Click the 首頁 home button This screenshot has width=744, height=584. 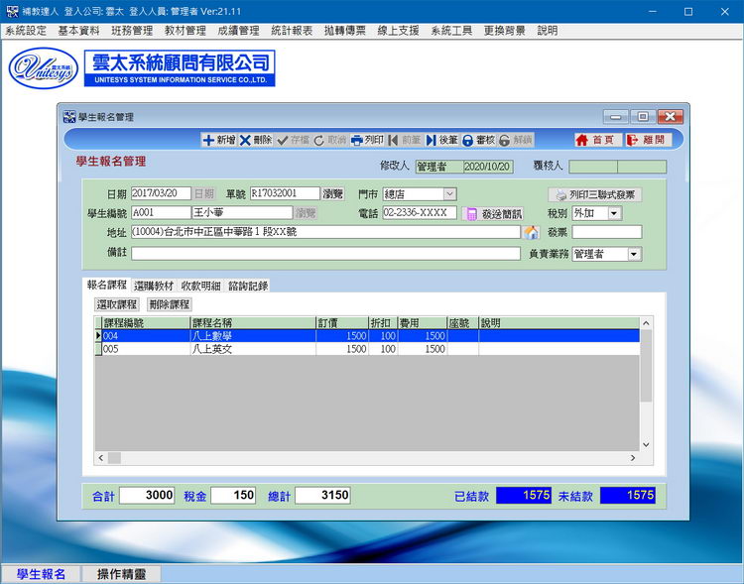pos(596,140)
